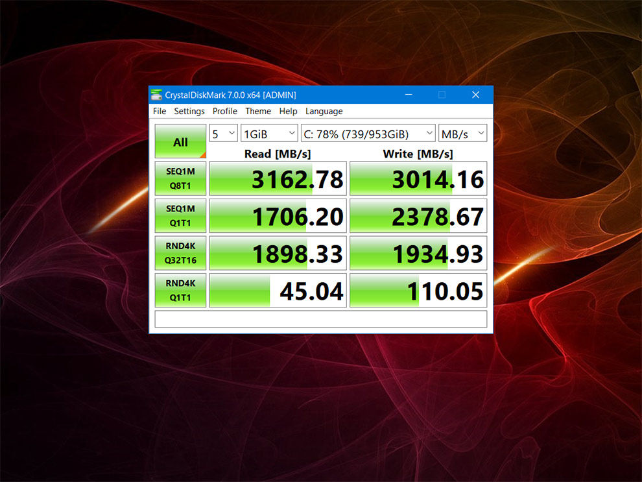Open the Settings menu
The image size is (642, 482).
pyautogui.click(x=189, y=112)
